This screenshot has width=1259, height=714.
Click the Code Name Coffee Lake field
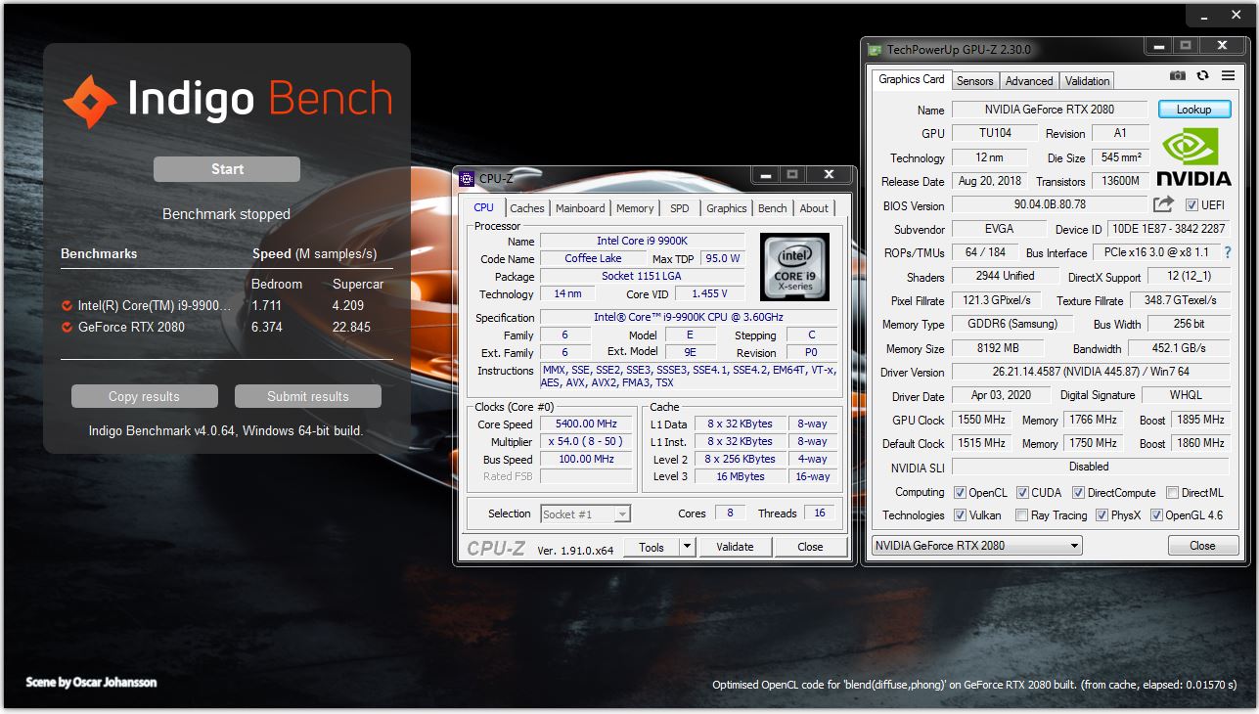pyautogui.click(x=593, y=259)
